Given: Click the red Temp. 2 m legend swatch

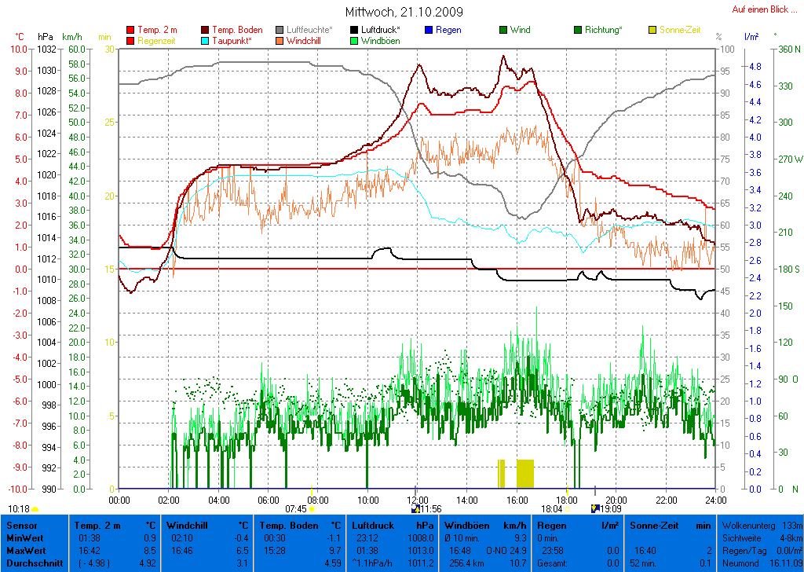Looking at the screenshot, I should point(130,31).
